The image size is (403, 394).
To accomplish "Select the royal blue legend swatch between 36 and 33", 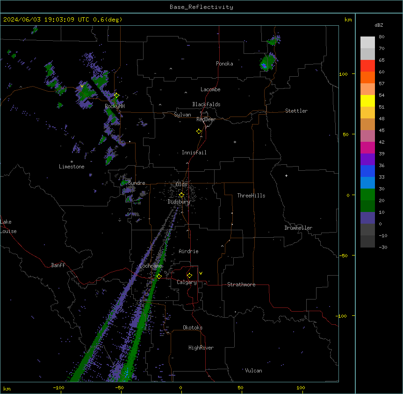I will point(367,171).
